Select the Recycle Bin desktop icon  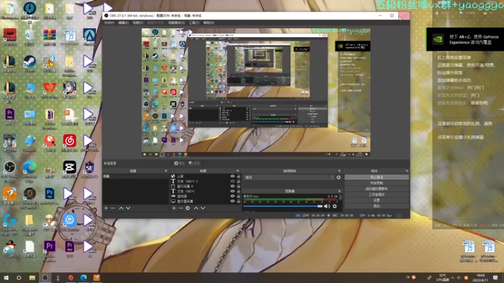click(x=30, y=37)
